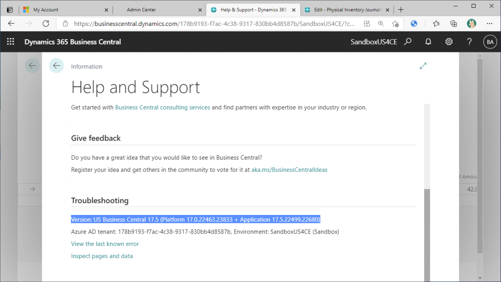501x282 pixels.
Task: Open the aka.ms/BusinessCentralIdeas link
Action: tap(289, 170)
